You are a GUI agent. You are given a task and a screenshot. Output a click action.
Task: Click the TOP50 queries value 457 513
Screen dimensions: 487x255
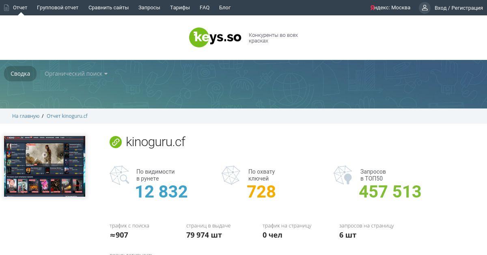click(x=390, y=192)
